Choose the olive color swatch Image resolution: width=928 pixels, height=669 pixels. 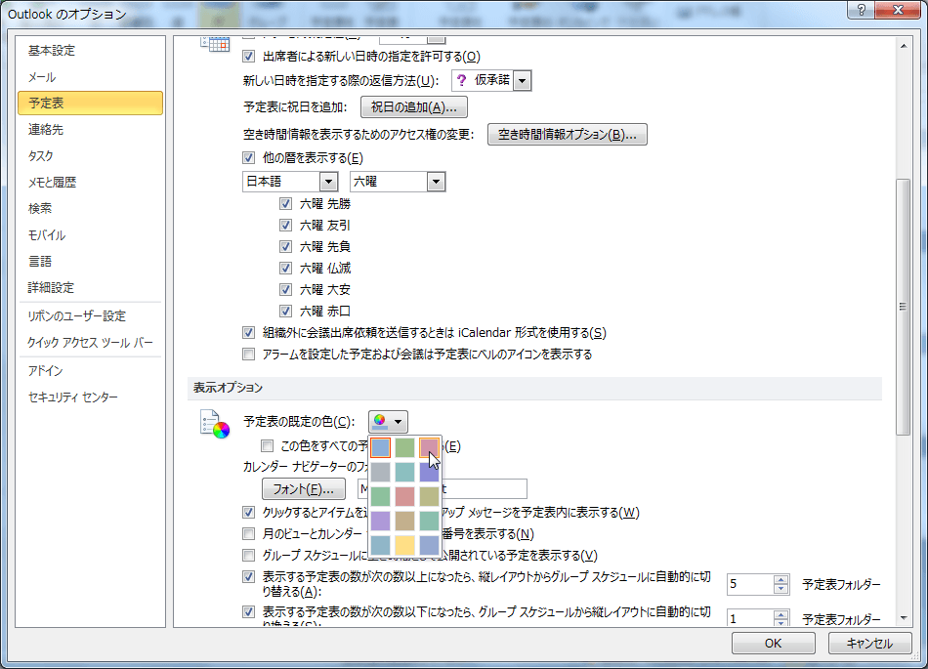click(429, 496)
